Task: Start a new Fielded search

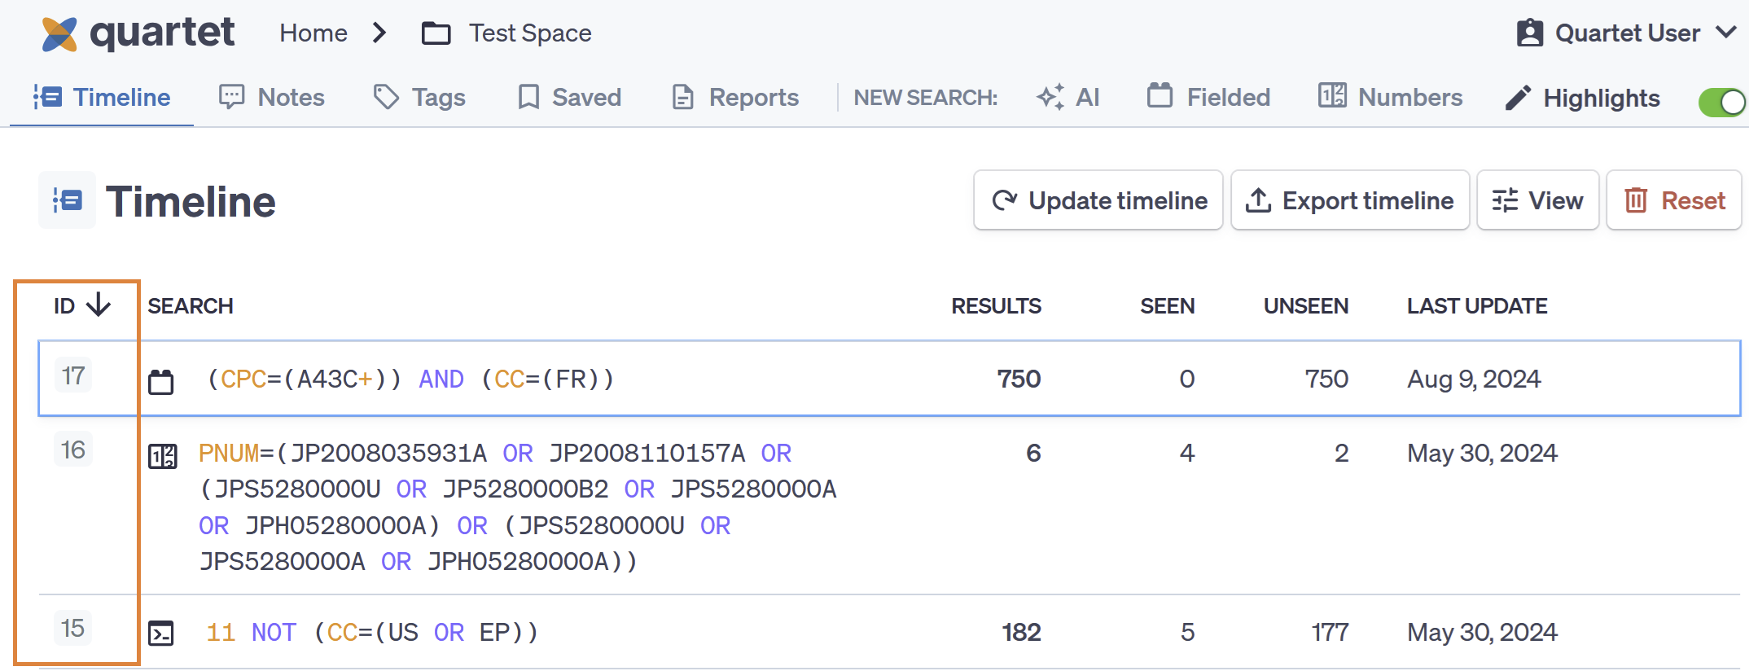Action: [x=1208, y=98]
